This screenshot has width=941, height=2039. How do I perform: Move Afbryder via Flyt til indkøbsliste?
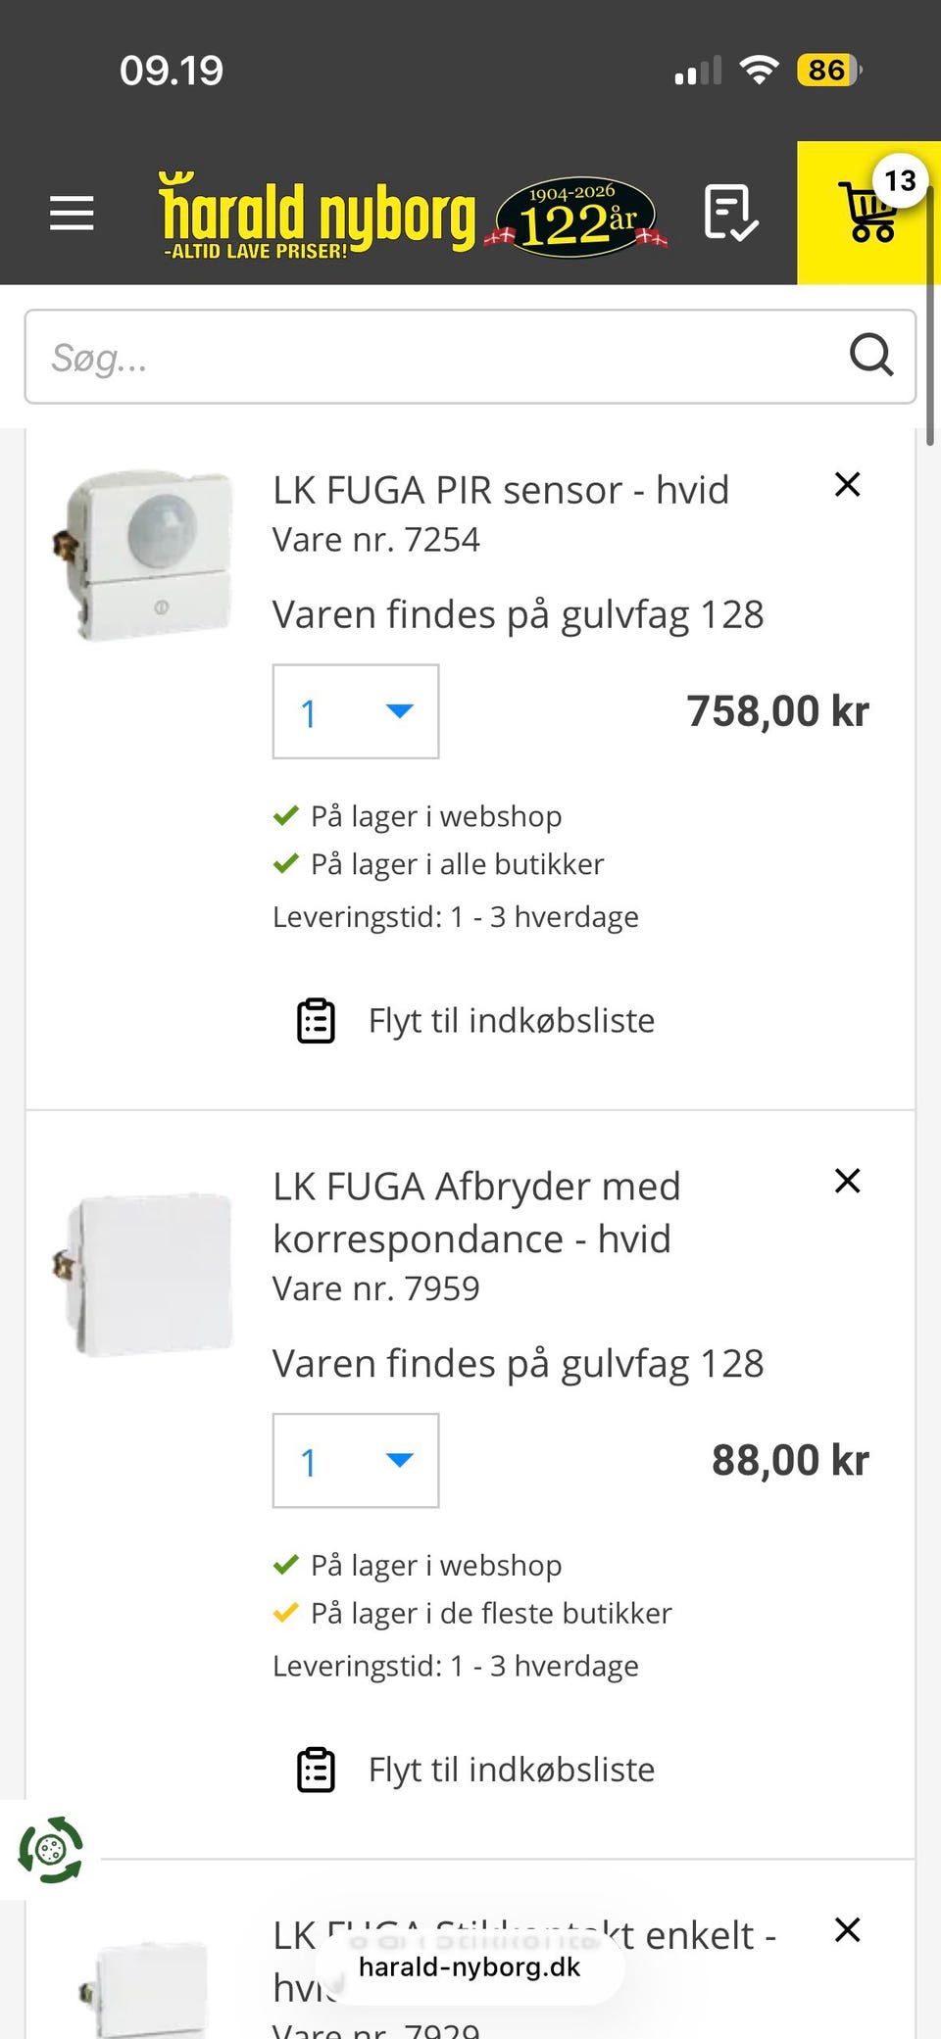click(511, 1770)
